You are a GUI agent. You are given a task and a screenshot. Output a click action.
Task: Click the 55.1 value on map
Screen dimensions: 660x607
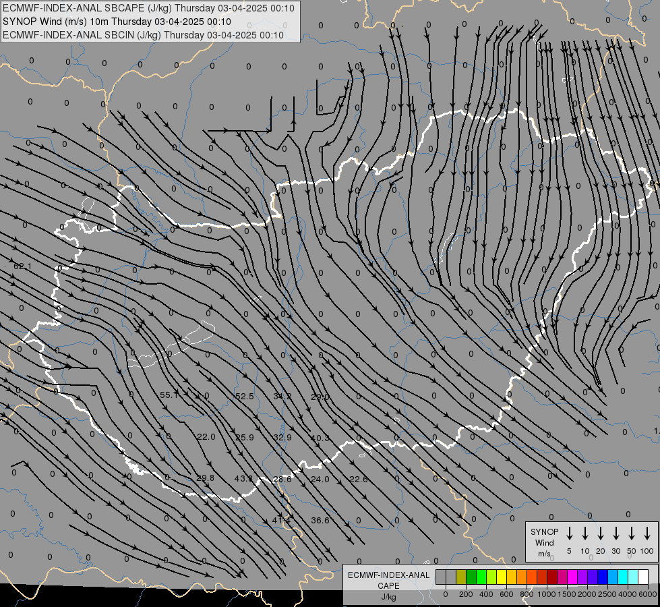(169, 395)
